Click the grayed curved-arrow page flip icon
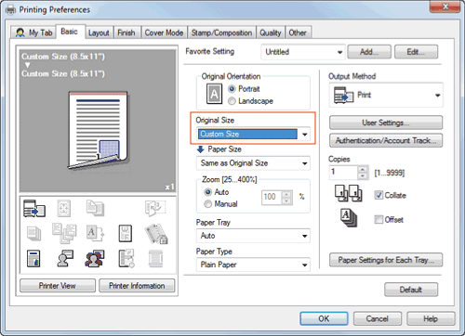465x336 pixels. 155,208
